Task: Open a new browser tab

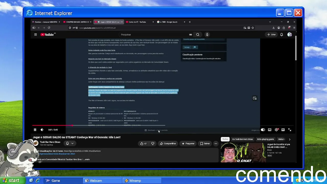Action: pyautogui.click(x=190, y=22)
